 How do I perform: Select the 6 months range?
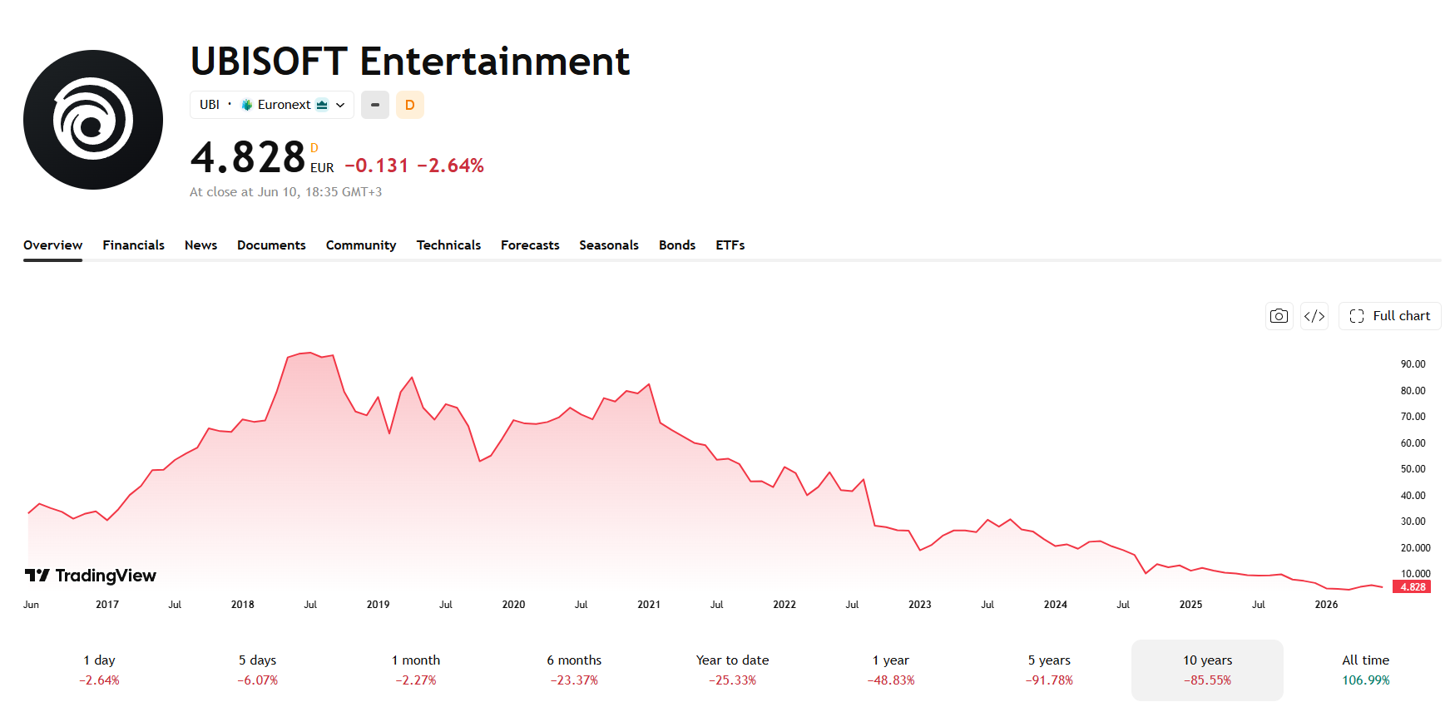click(x=574, y=670)
